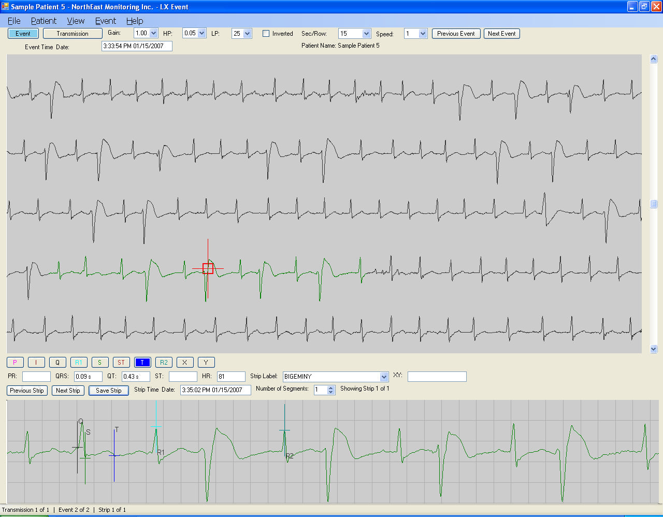The image size is (663, 517).
Task: Go to the Next Event
Action: click(501, 34)
